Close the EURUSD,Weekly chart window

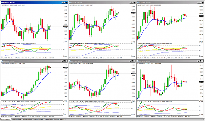[67, 3]
